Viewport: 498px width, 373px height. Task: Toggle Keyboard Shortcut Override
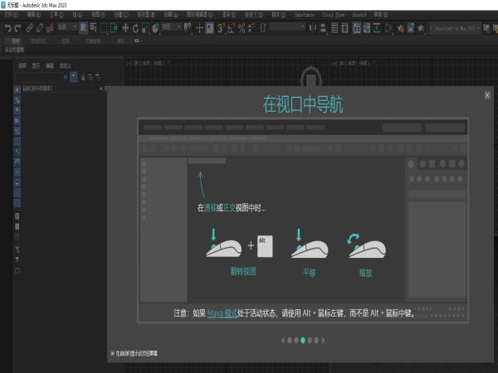pos(210,28)
